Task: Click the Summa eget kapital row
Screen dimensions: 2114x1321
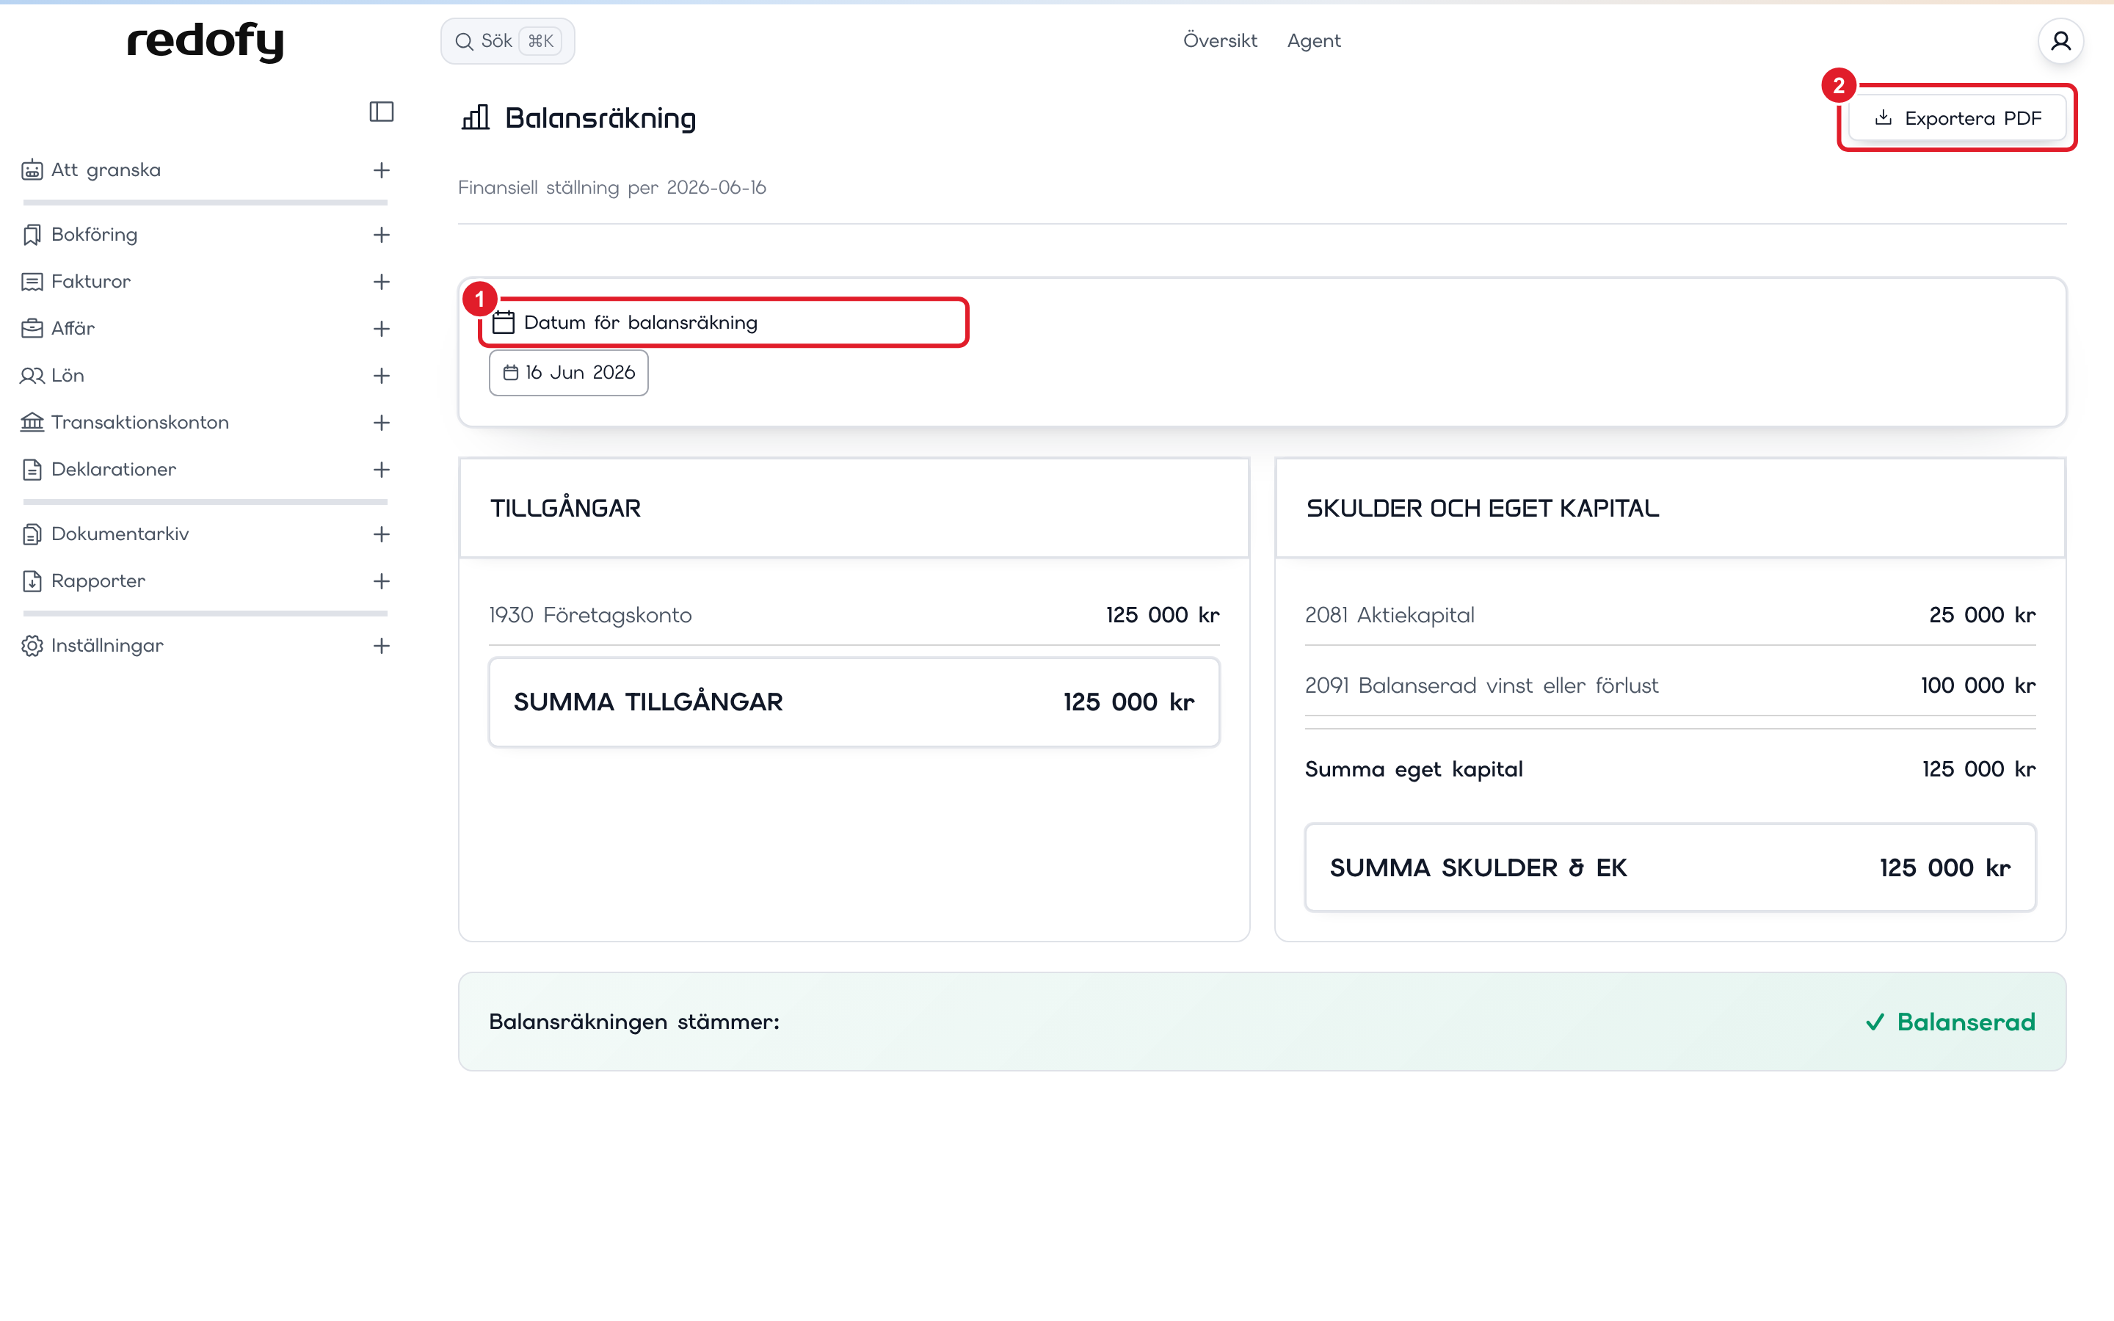Action: point(1670,769)
